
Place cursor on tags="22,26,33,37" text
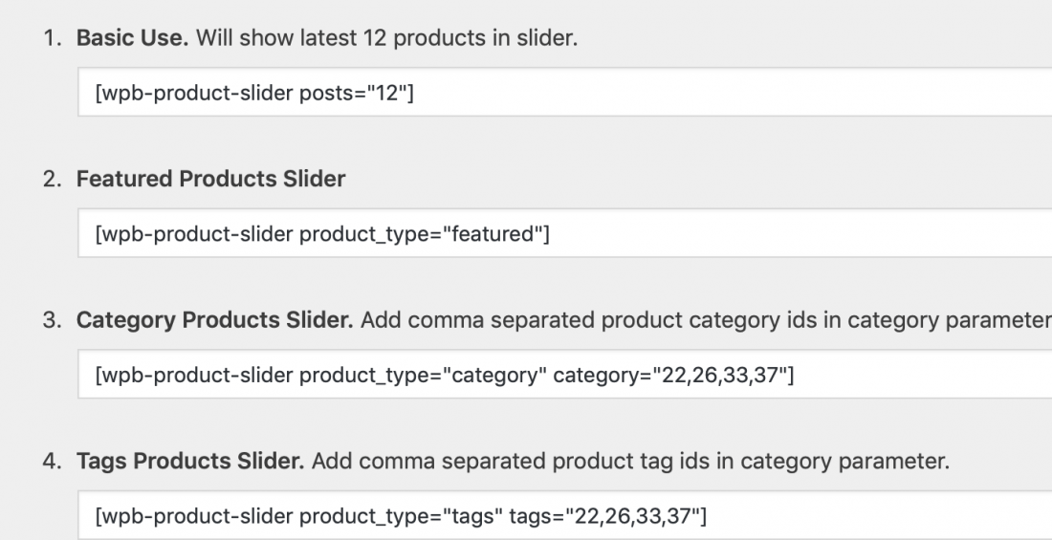pos(608,516)
